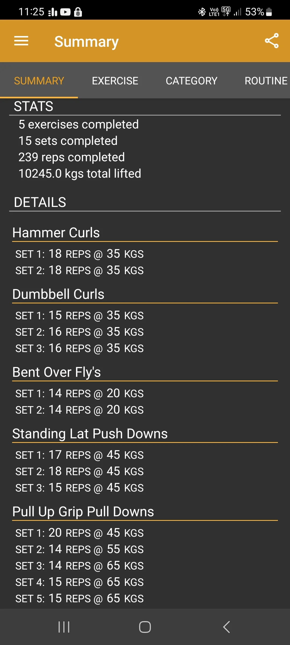Select the Summary tab
Image resolution: width=290 pixels, height=645 pixels.
(x=39, y=81)
